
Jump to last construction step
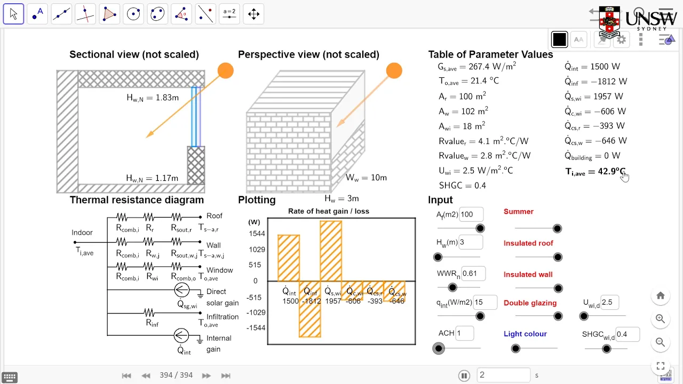coord(226,375)
